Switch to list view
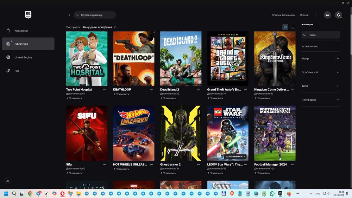Image resolution: width=352 pixels, height=198 pixels. [x=293, y=27]
